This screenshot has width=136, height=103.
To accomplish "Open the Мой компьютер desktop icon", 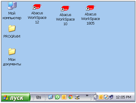I will [12, 11].
